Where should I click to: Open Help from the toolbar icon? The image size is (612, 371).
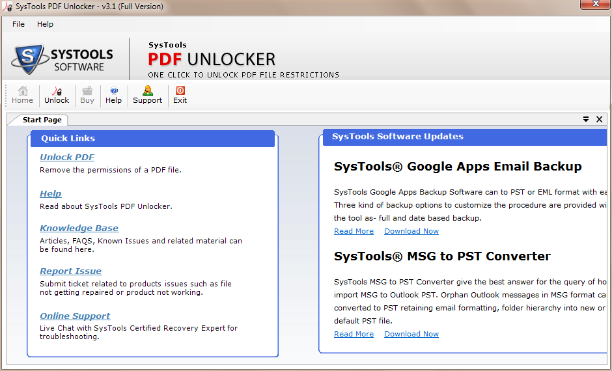click(113, 91)
